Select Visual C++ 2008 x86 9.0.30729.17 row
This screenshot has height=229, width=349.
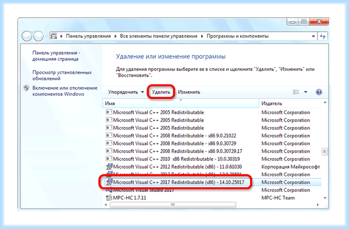(x=212, y=151)
